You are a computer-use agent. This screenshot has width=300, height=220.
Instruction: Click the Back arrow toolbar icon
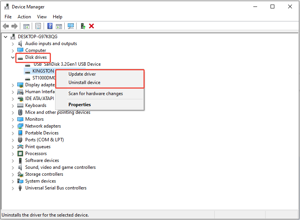6,26
